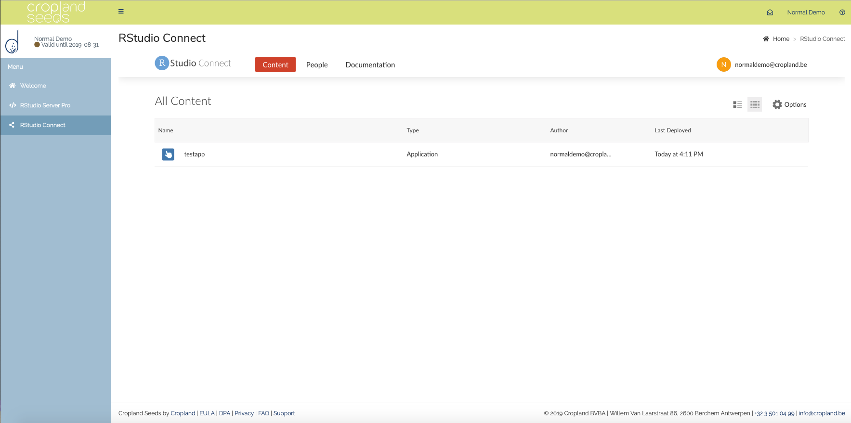Viewport: 851px width, 423px height.
Task: Open the testapp content item
Action: (194, 154)
